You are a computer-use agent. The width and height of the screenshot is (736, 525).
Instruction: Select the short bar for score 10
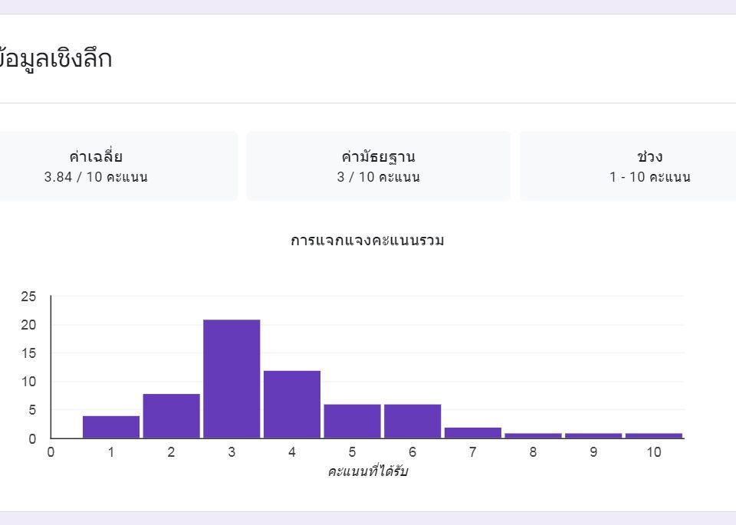click(x=654, y=436)
